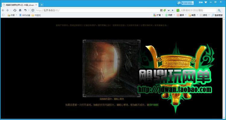Open the 网银 online banking dropdown
Image resolution: width=226 pixels, height=120 pixels.
coord(170,15)
